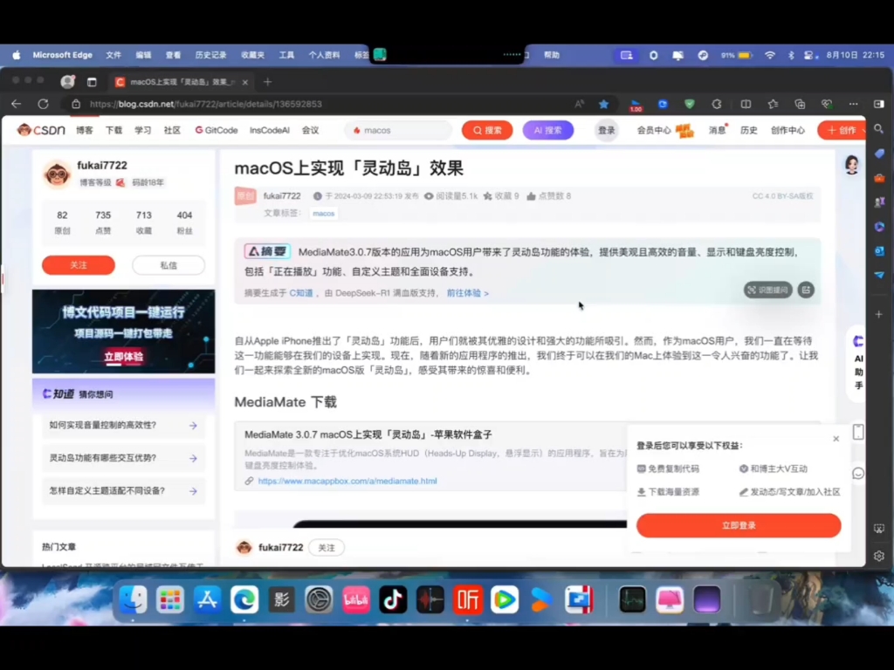This screenshot has width=894, height=670.
Task: Expand question 灵动岛功能有哪些交互优势
Action: pyautogui.click(x=123, y=458)
